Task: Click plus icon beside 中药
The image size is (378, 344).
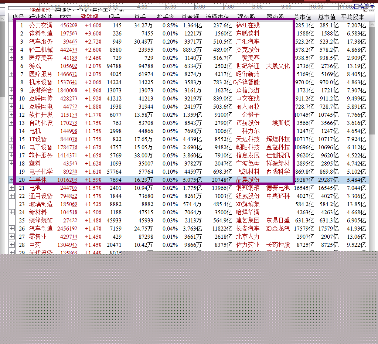Action: 11,245
